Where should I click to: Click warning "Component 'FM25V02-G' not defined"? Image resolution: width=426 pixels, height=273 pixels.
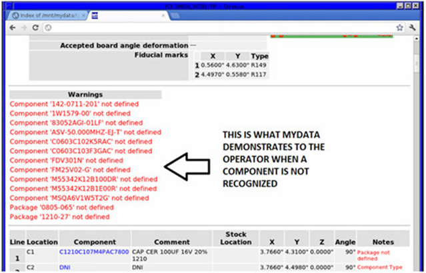[70, 170]
